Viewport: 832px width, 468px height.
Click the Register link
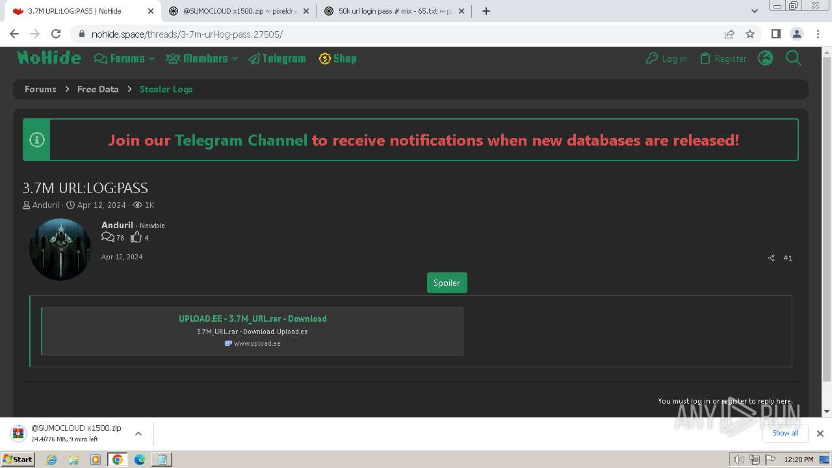point(723,58)
